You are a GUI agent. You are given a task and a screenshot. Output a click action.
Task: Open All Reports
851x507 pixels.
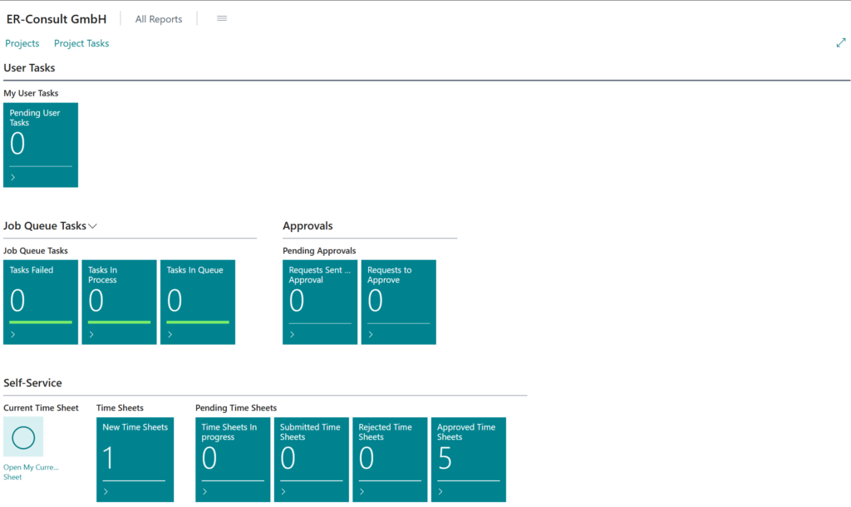click(x=159, y=19)
